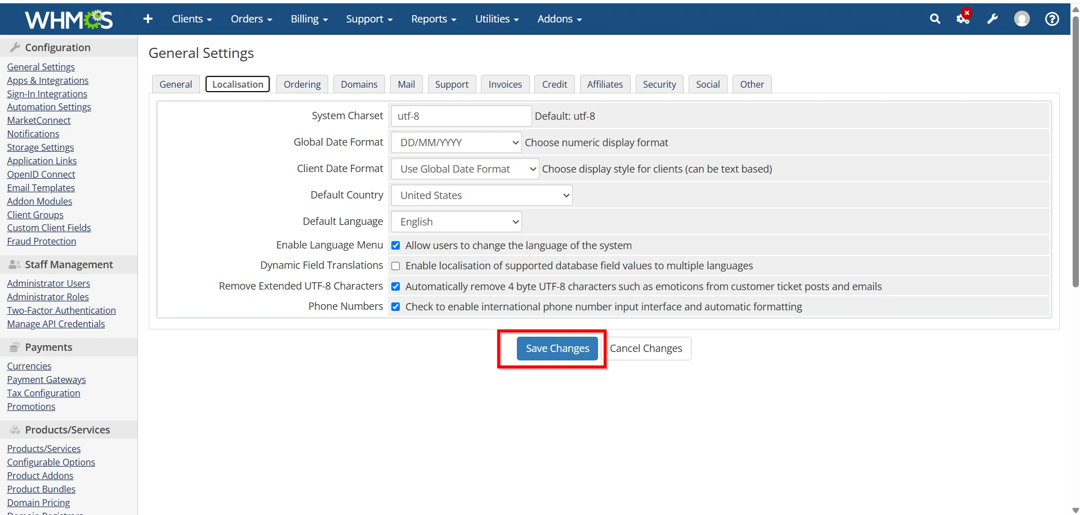1080x515 pixels.
Task: Click the scrollbar down arrow
Action: pyautogui.click(x=1075, y=511)
